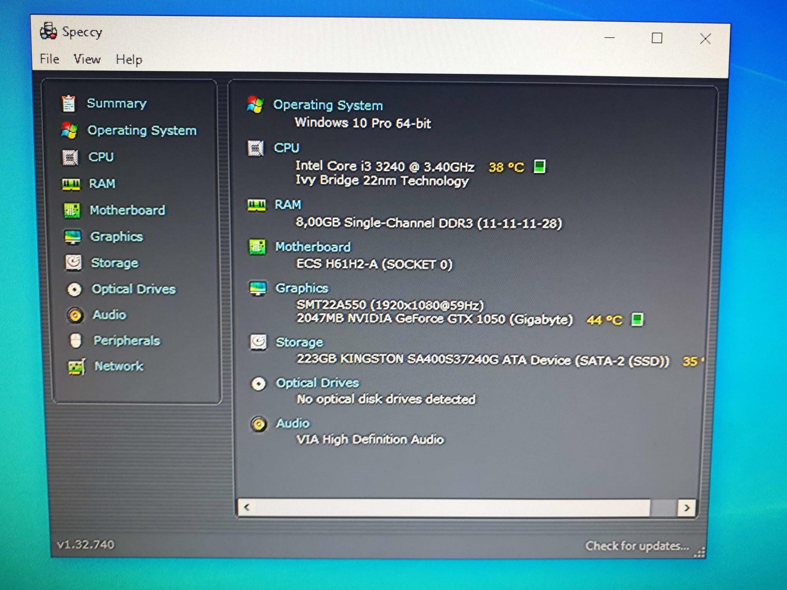View Audio section from sidebar
787x590 pixels.
(x=110, y=315)
